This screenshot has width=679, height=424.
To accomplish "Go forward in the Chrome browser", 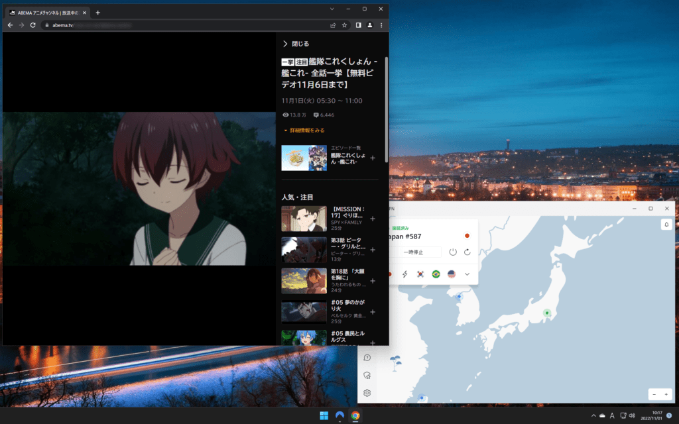I will (x=21, y=25).
